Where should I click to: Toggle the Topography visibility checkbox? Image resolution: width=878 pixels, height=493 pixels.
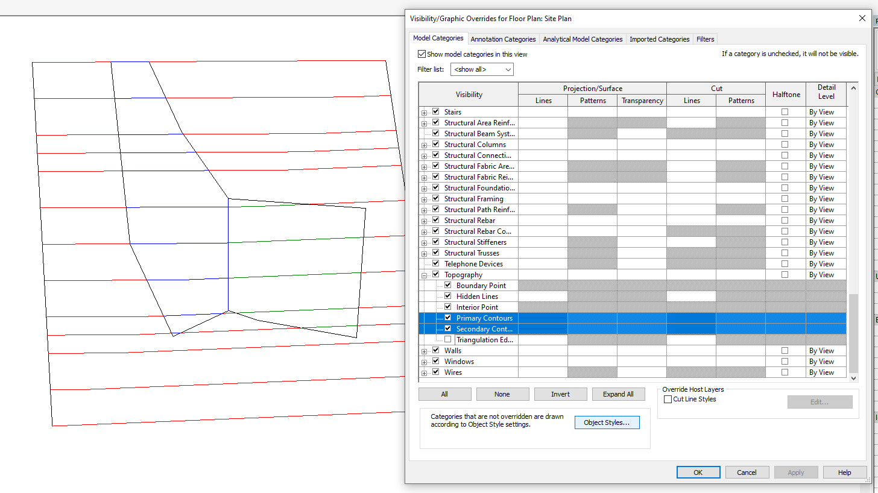pos(435,274)
